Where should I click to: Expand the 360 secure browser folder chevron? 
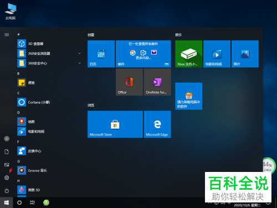point(79,53)
